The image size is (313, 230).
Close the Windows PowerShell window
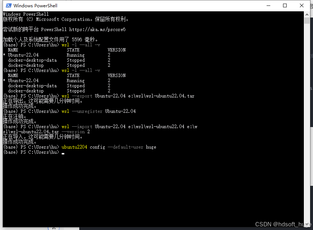[302, 5]
